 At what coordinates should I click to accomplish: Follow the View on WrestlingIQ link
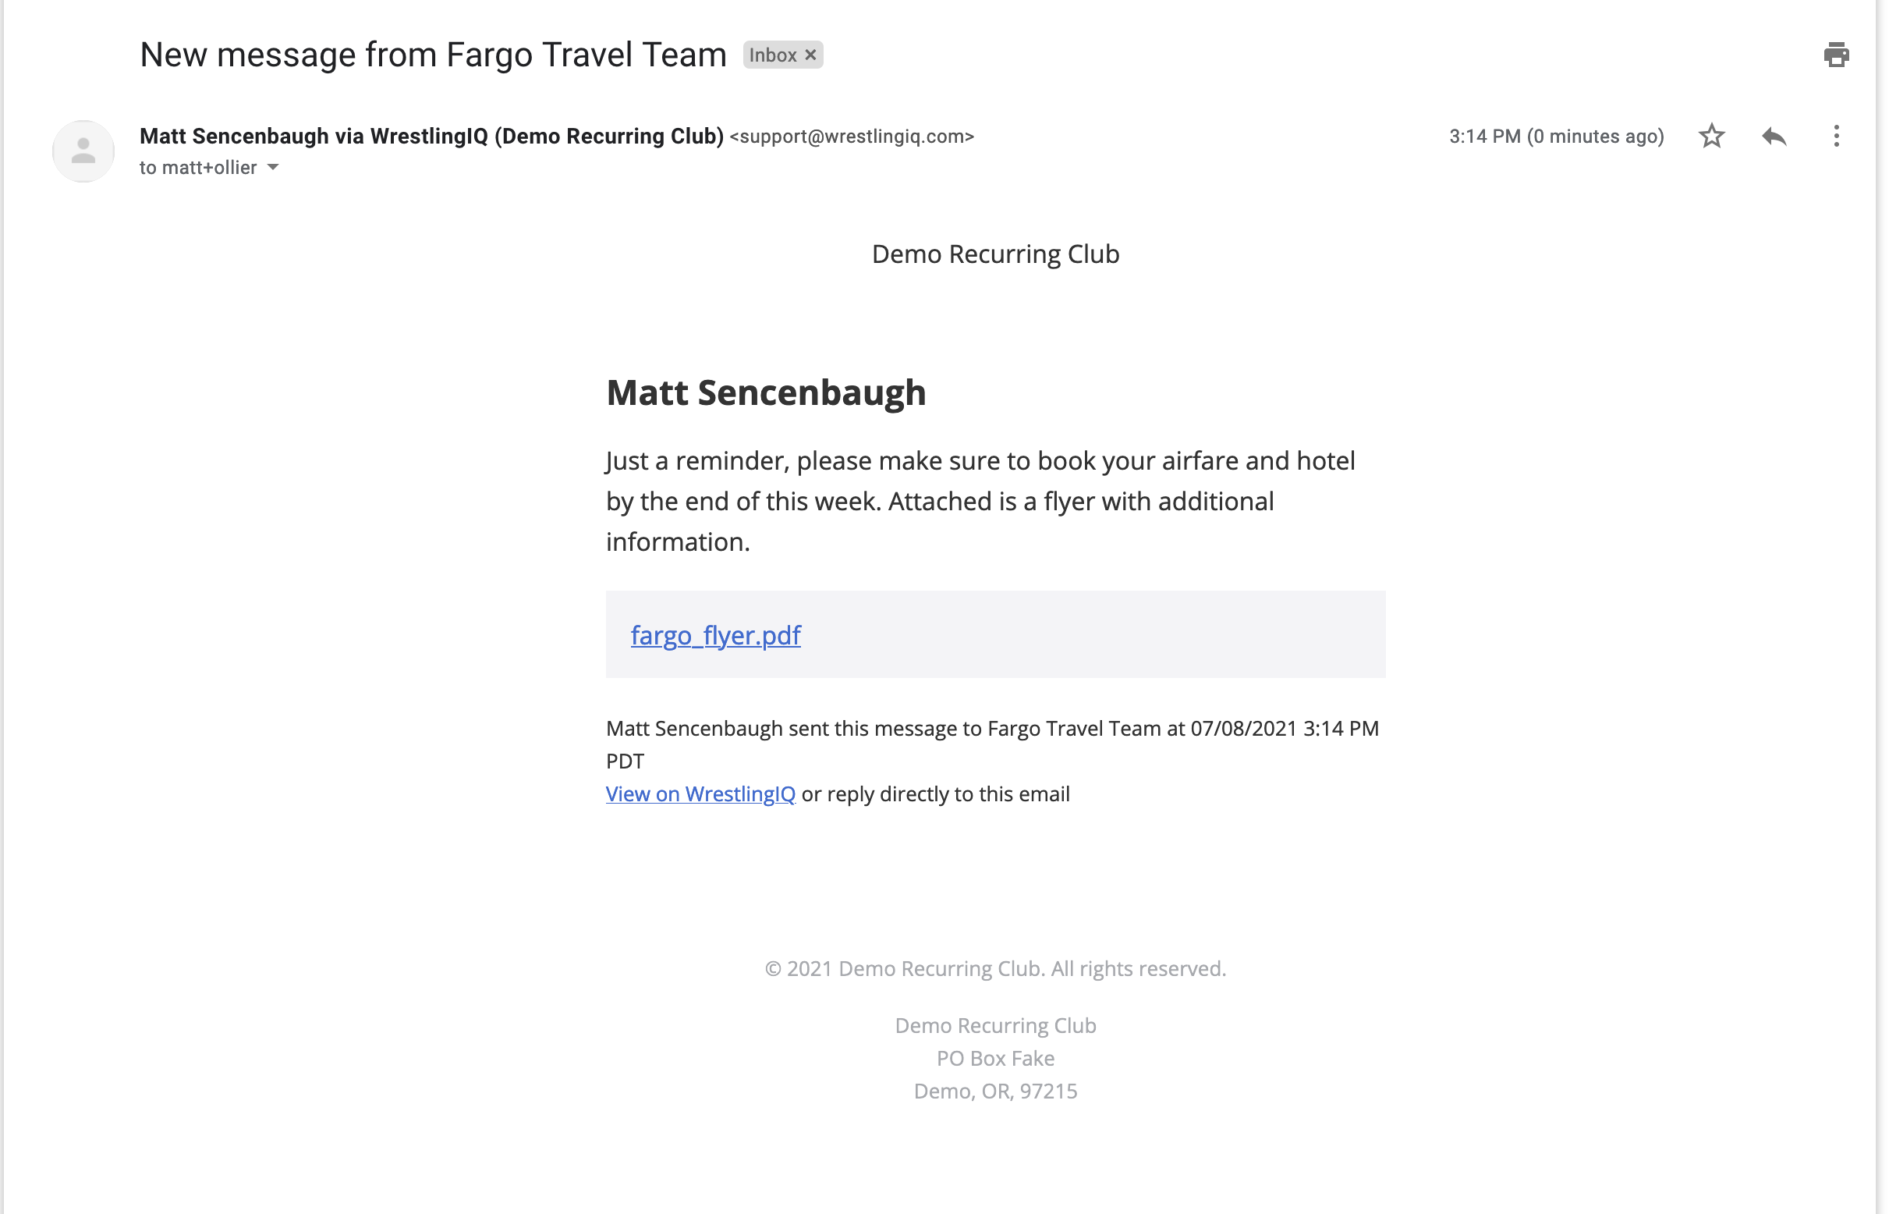coord(700,793)
